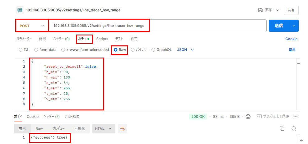Click the Cookie link
Image resolution: width=308 pixels, height=144 pixels.
coord(291,39)
